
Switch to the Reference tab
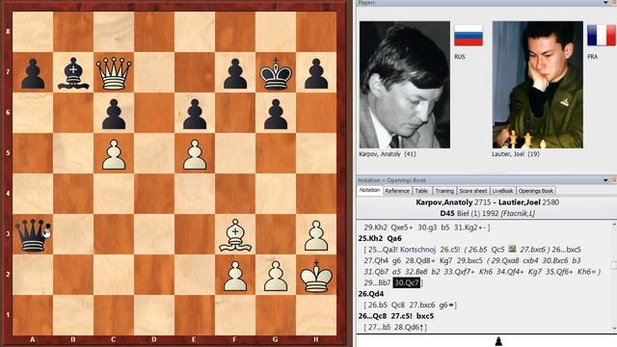click(397, 191)
